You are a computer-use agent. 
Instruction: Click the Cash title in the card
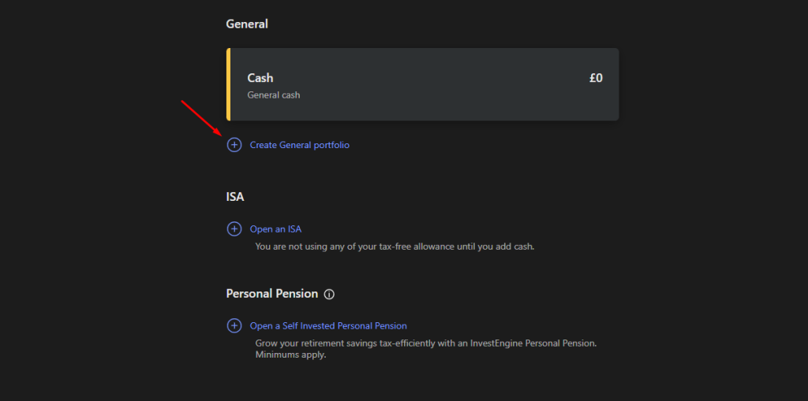[x=260, y=78]
